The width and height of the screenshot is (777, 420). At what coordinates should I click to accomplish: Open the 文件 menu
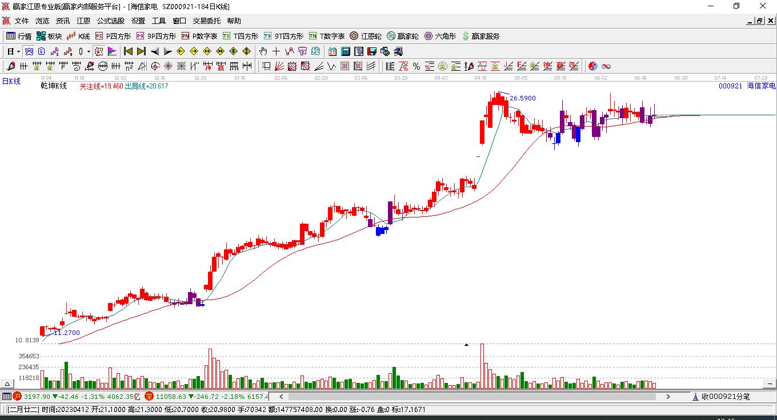tap(22, 21)
